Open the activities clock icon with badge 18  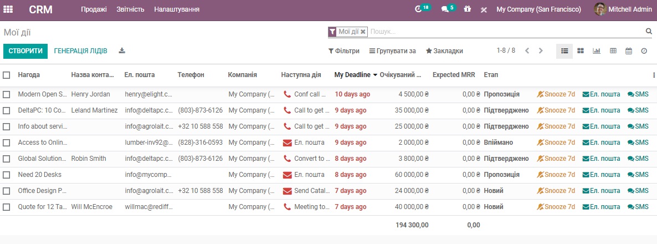click(x=419, y=9)
